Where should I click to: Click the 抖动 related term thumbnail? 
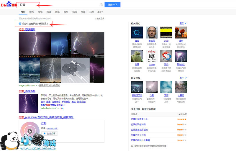click(x=166, y=32)
